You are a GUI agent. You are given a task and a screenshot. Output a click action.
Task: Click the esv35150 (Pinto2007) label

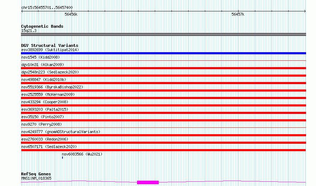click(x=43, y=117)
